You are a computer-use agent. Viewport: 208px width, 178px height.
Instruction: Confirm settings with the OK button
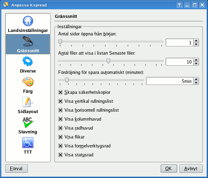[168, 169]
